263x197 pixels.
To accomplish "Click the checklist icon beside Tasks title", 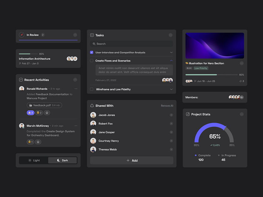I will (92, 35).
